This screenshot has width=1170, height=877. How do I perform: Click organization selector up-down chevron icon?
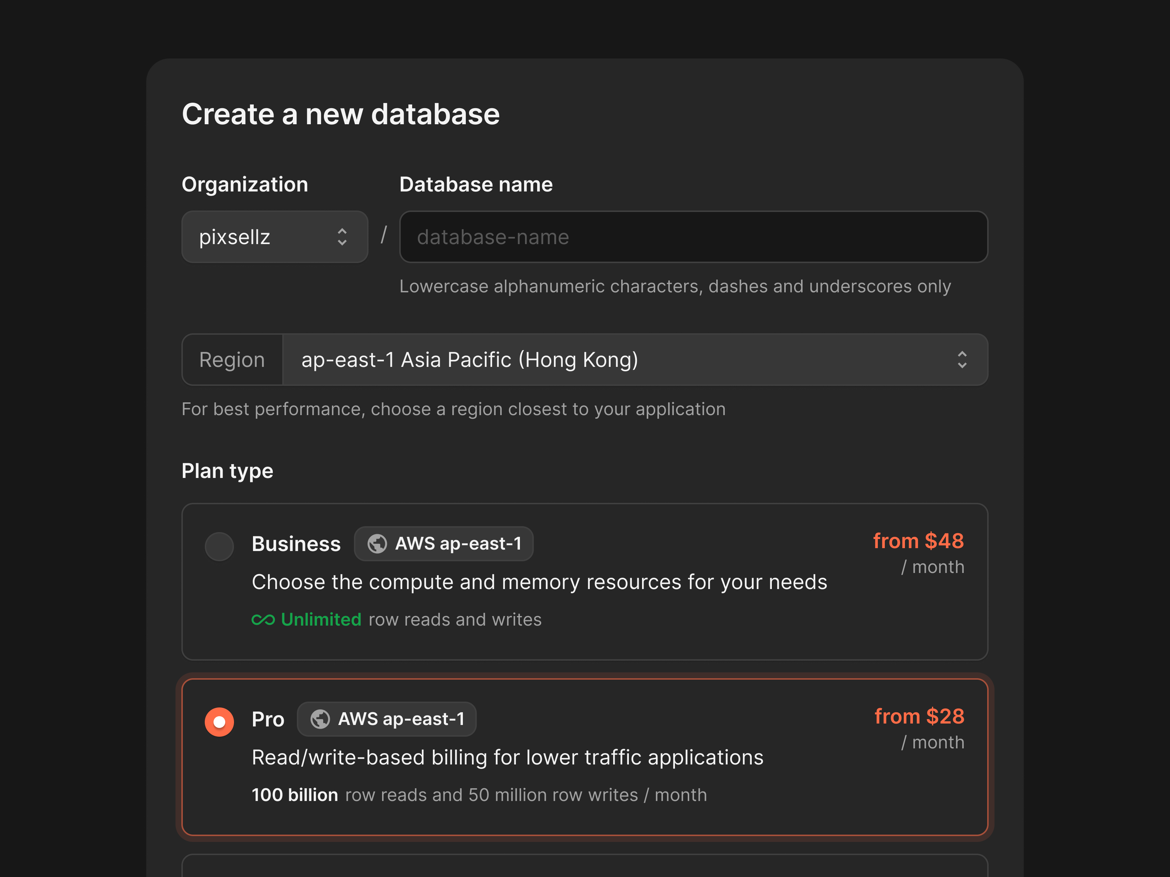pos(342,237)
